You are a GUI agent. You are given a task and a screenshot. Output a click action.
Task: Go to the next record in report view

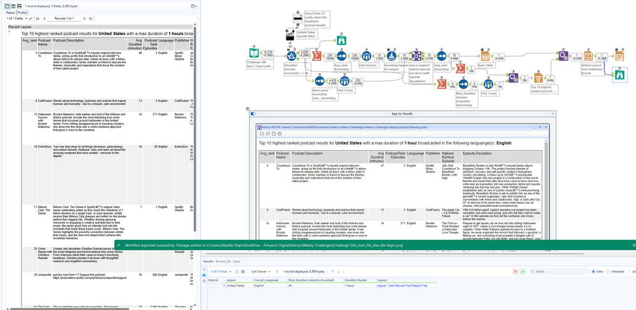(x=85, y=18)
